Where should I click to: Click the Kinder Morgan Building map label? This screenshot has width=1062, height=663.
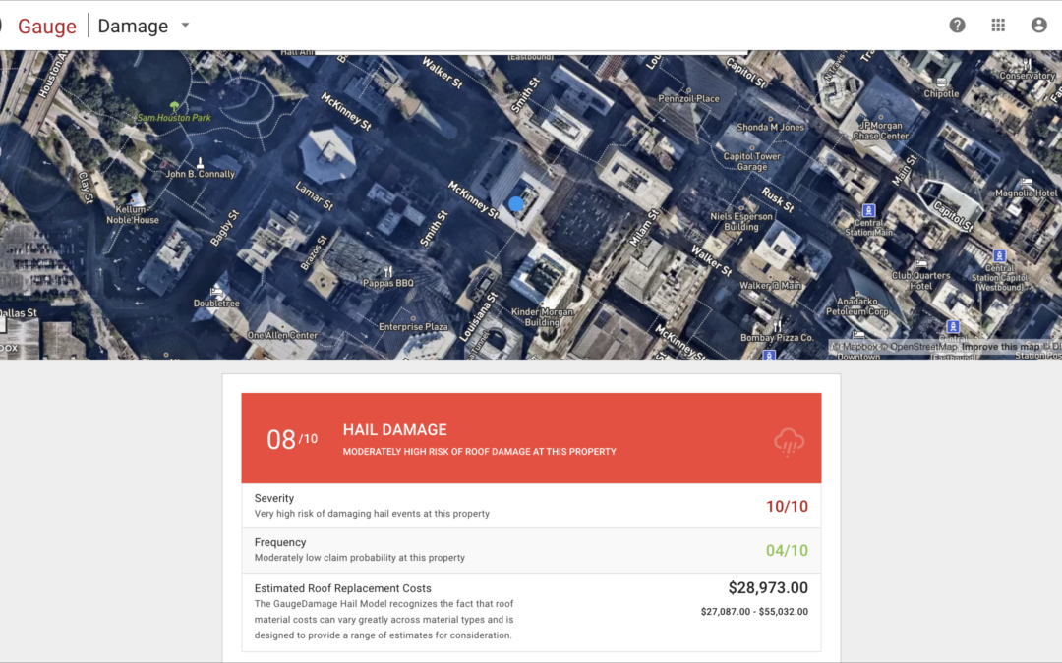(x=543, y=316)
